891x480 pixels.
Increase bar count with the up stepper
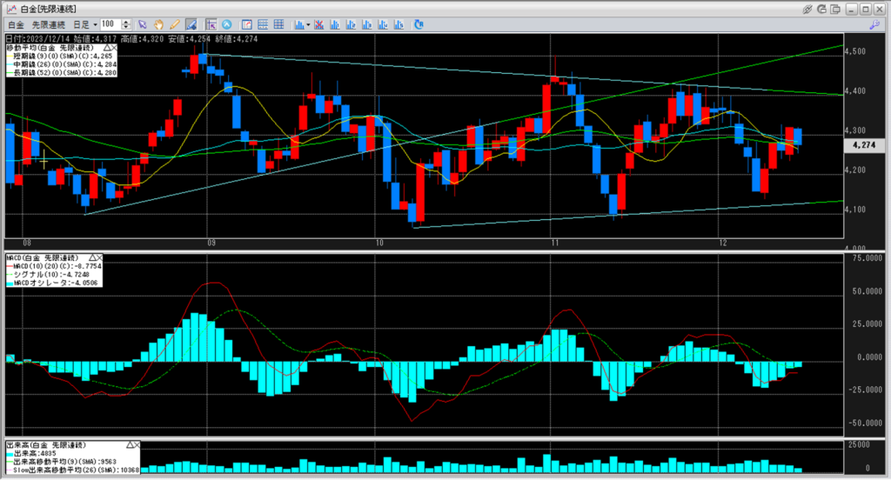click(x=126, y=22)
